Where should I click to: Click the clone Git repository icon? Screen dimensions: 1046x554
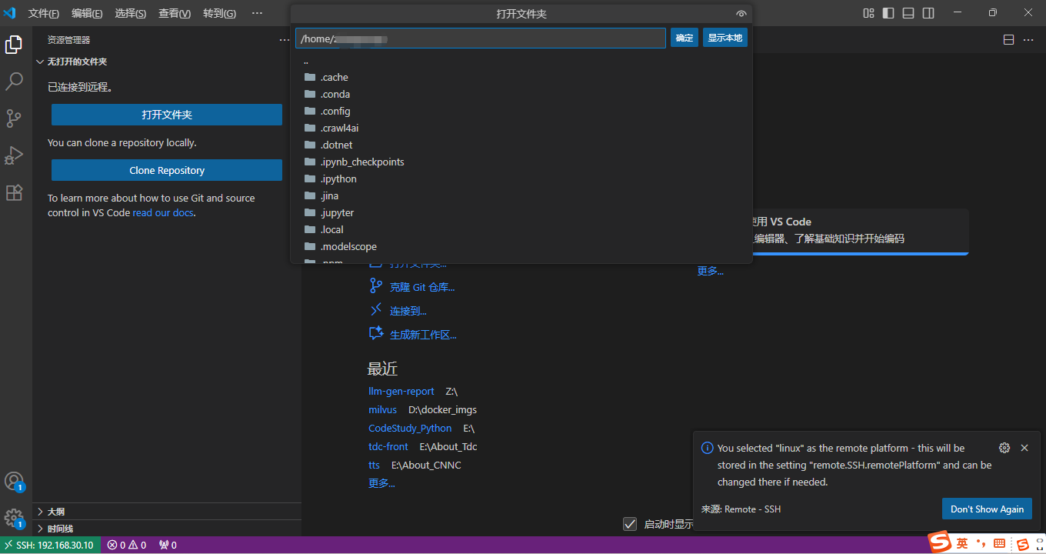(376, 286)
